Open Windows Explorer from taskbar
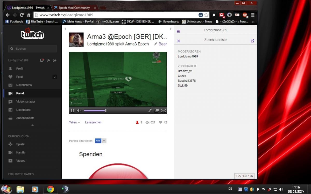 (20, 189)
